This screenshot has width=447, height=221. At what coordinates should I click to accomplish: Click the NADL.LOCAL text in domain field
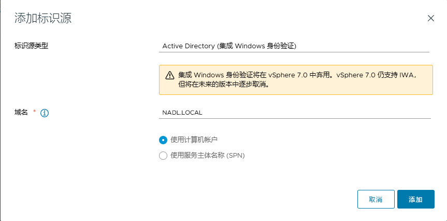[182, 113]
